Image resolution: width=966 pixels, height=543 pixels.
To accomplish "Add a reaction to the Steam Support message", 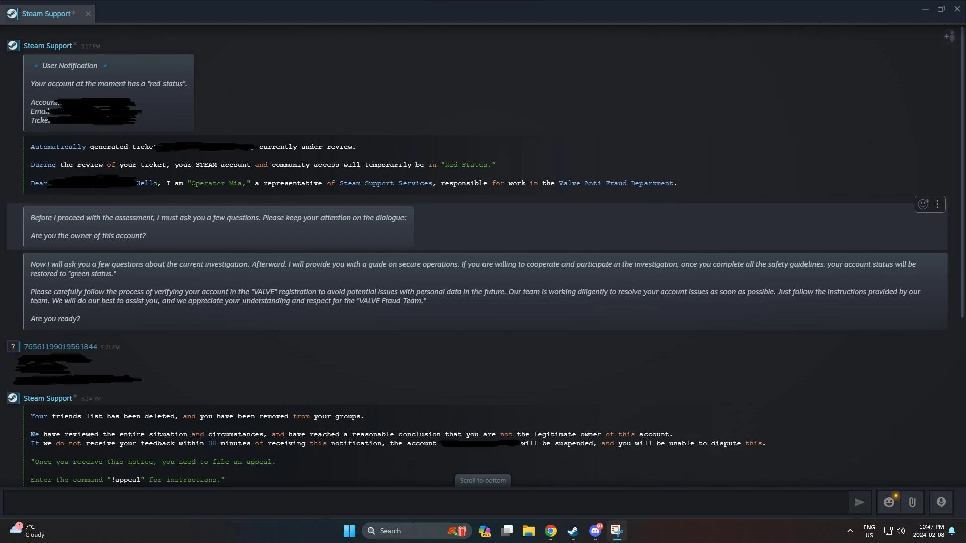I will [923, 204].
